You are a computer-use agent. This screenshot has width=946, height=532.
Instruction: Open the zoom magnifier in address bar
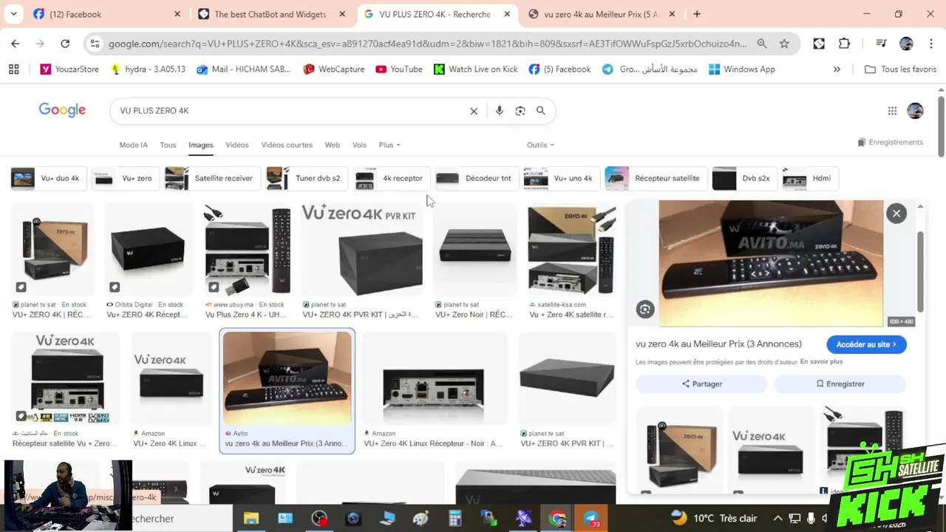[x=762, y=44]
